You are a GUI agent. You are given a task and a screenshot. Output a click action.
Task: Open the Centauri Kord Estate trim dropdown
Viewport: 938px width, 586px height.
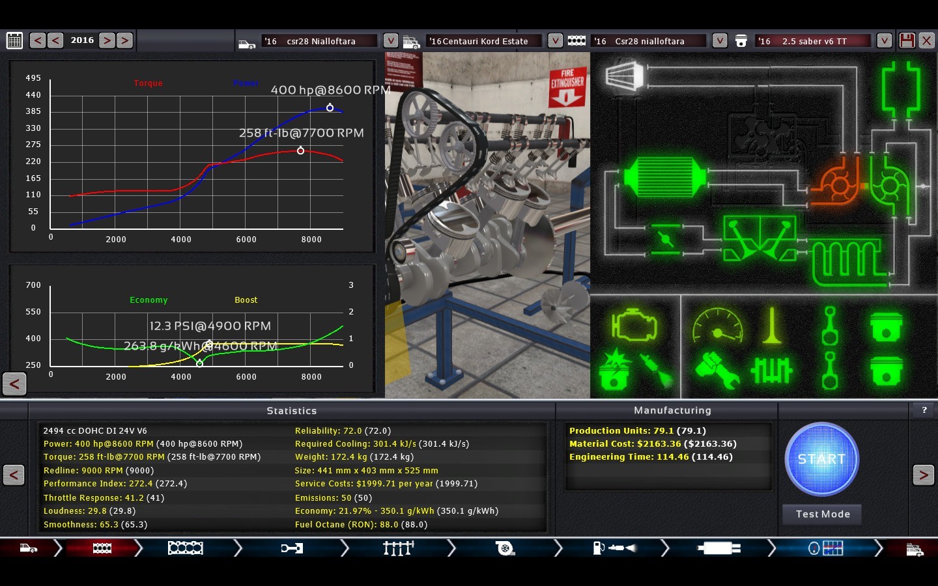[555, 40]
